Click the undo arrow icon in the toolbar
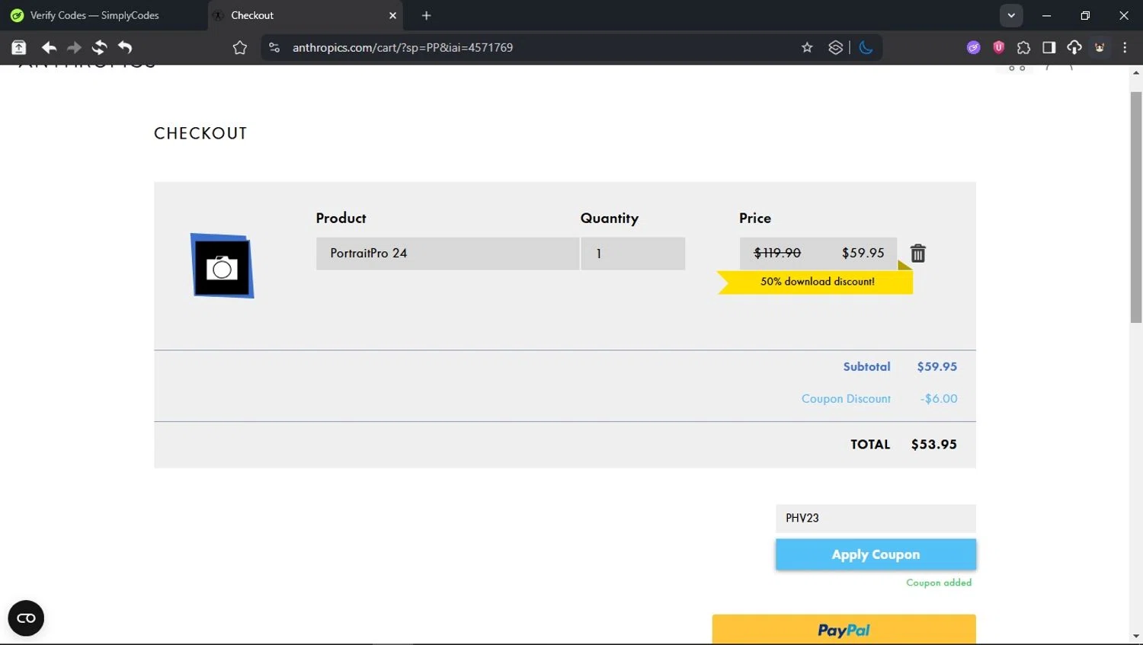 pyautogui.click(x=125, y=47)
